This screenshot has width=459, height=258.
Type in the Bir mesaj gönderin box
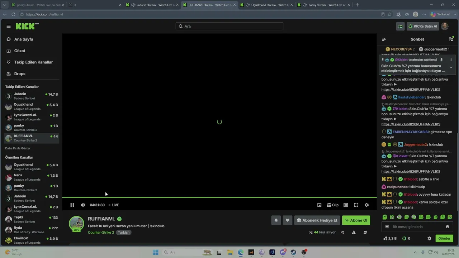(x=417, y=227)
